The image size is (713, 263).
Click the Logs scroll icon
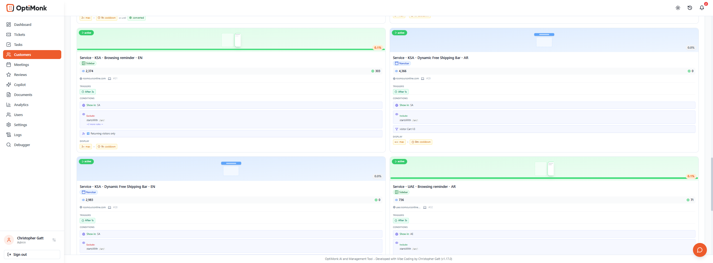pos(9,135)
